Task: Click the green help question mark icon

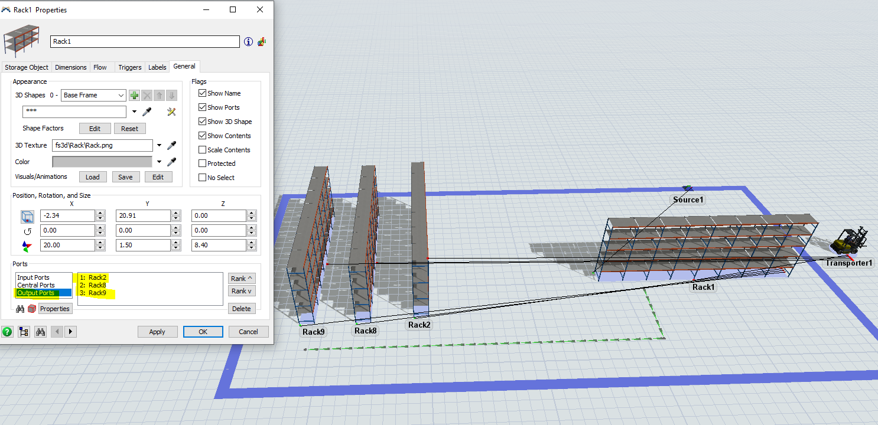Action: coord(7,332)
